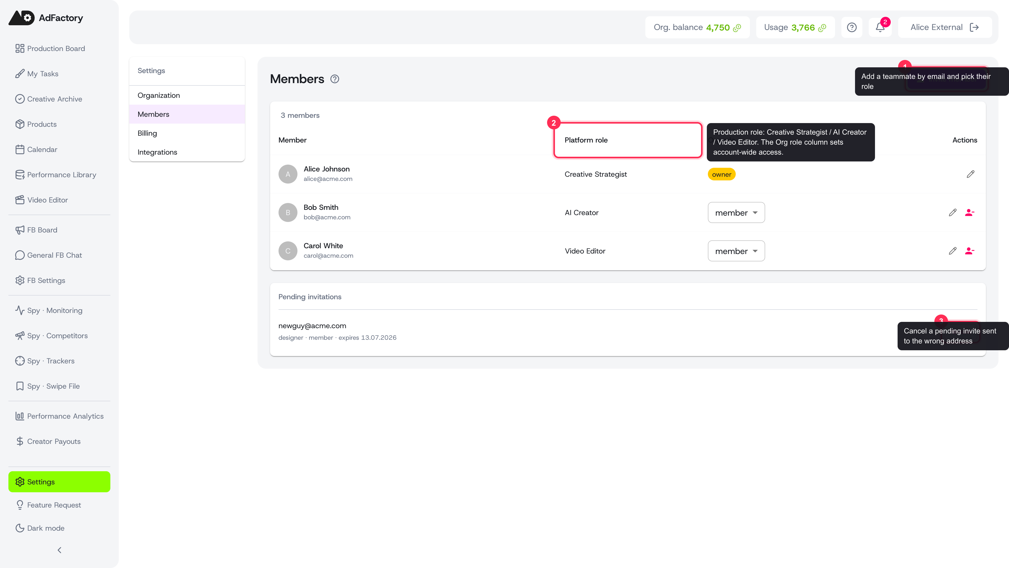Open the Integrations settings tab

coord(187,152)
